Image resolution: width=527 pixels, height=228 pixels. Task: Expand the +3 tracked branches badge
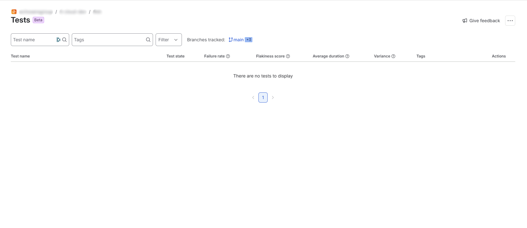(x=249, y=40)
